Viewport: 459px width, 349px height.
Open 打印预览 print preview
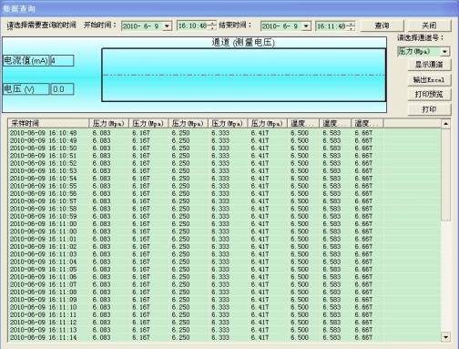click(x=429, y=95)
